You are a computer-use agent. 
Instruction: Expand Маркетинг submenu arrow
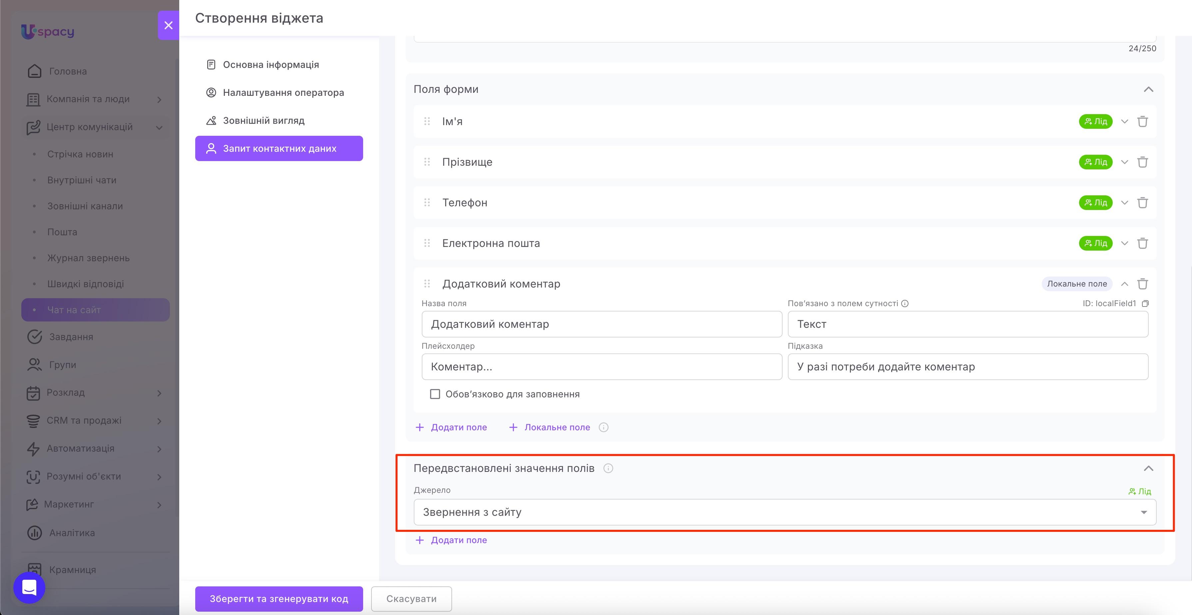click(159, 505)
